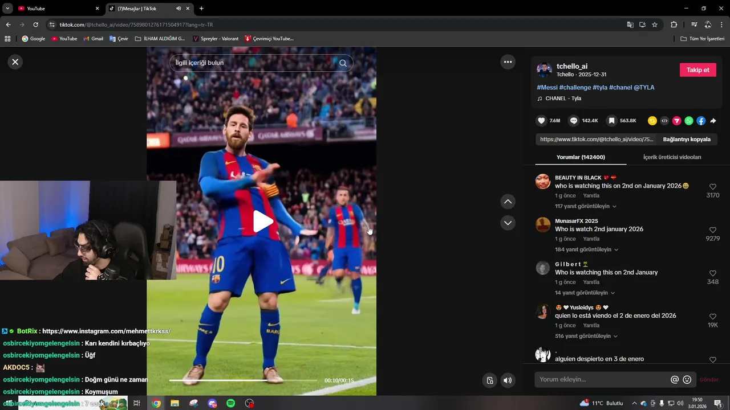Go to the previous video
Image resolution: width=730 pixels, height=410 pixels.
[x=508, y=202]
